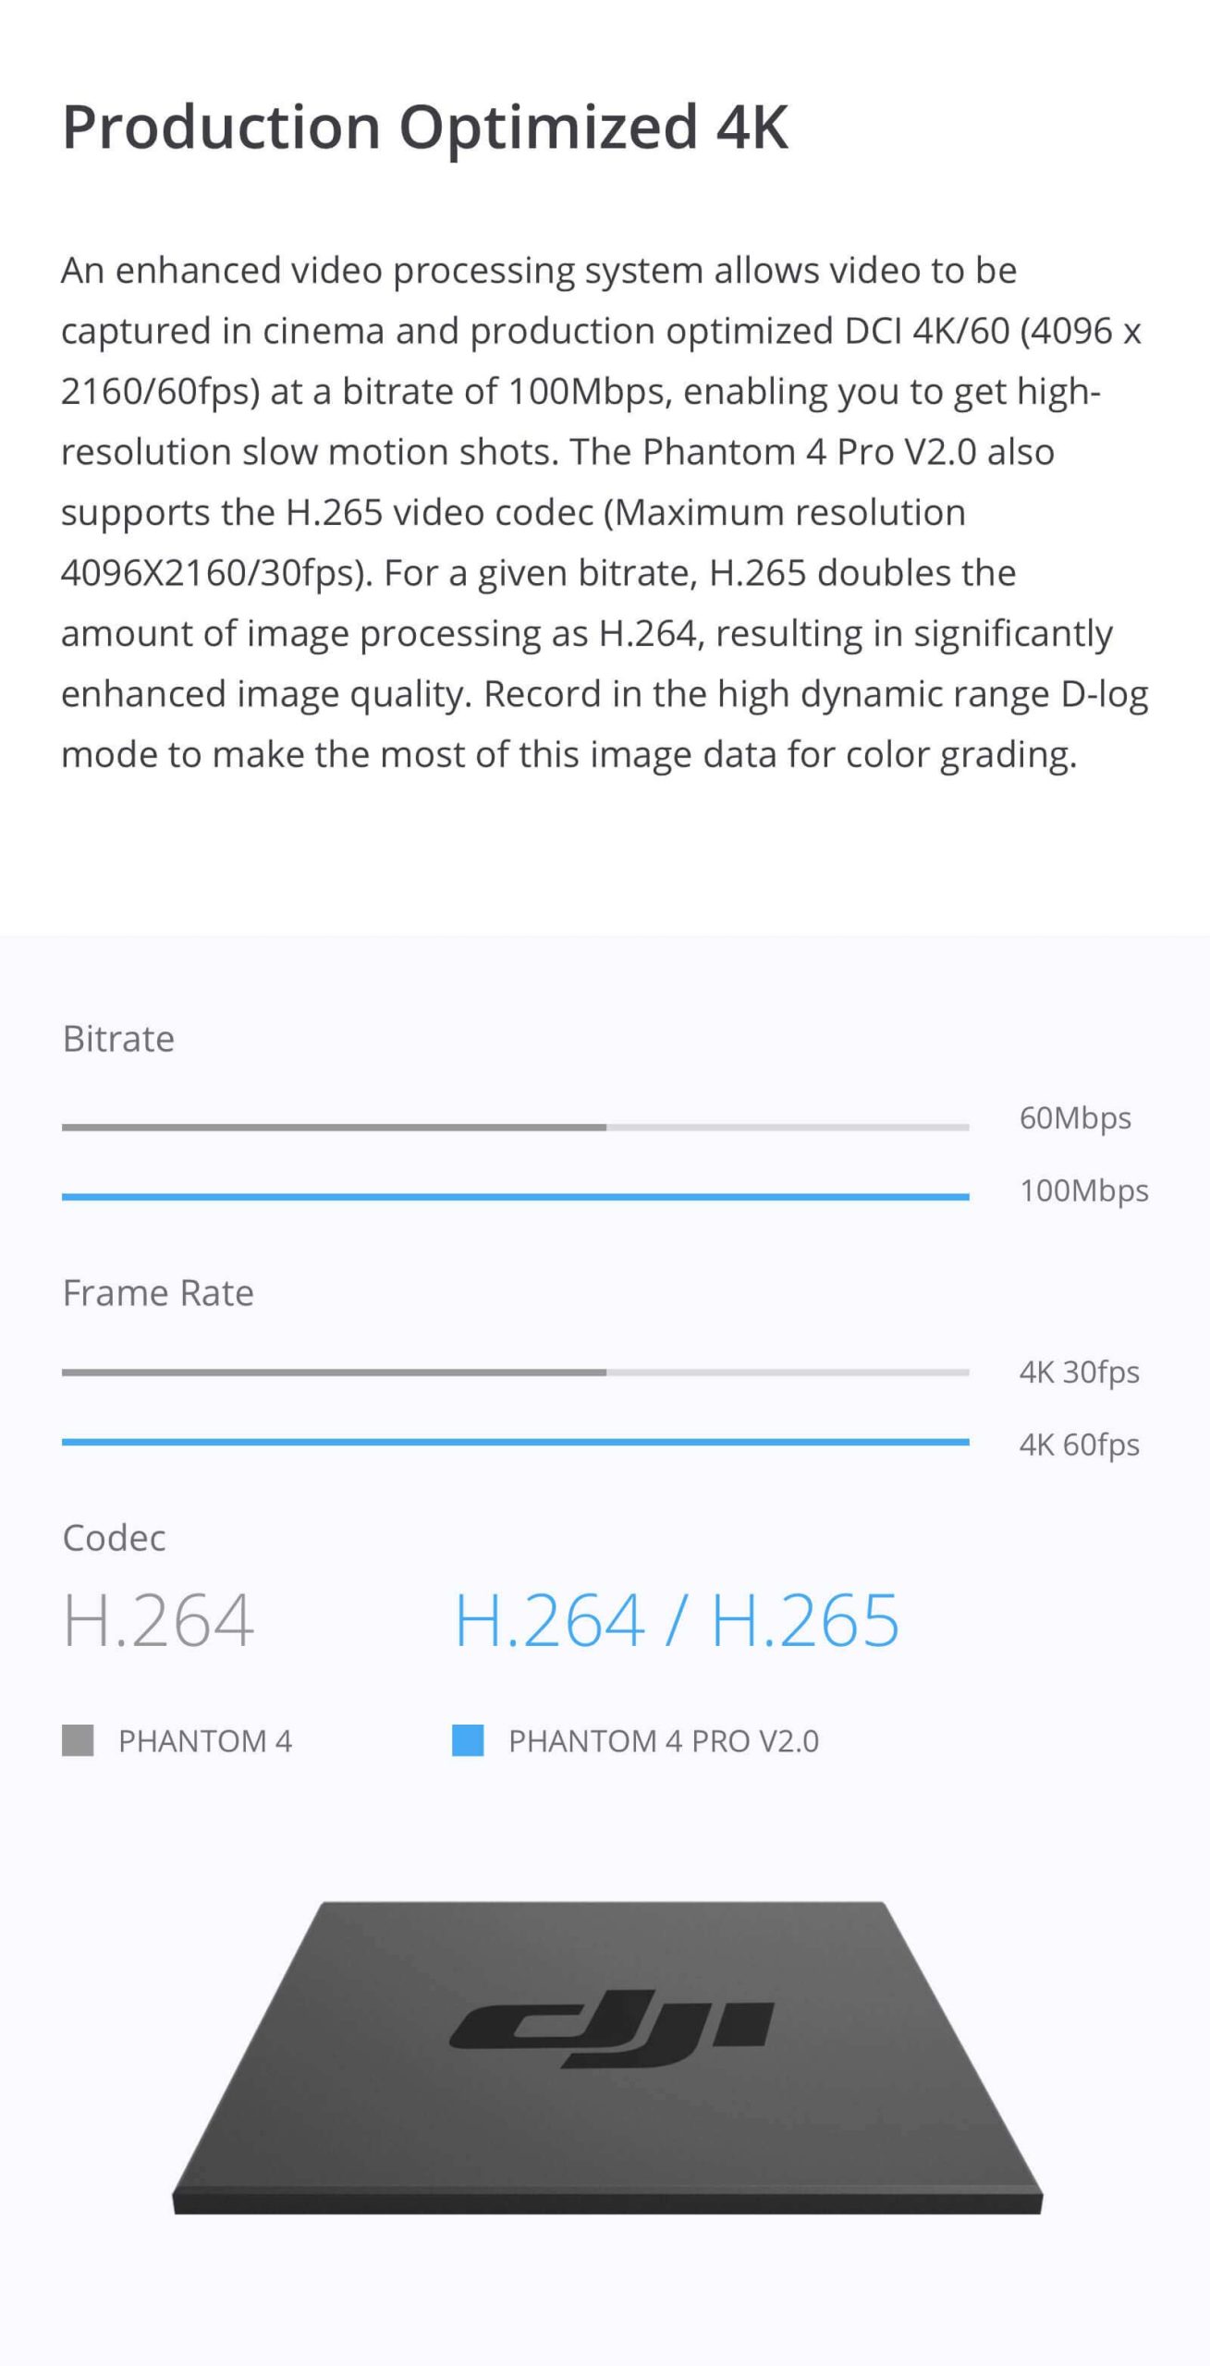Click the blue H.264 / H.265 codec text
This screenshot has height=2366, width=1210.
click(676, 1620)
